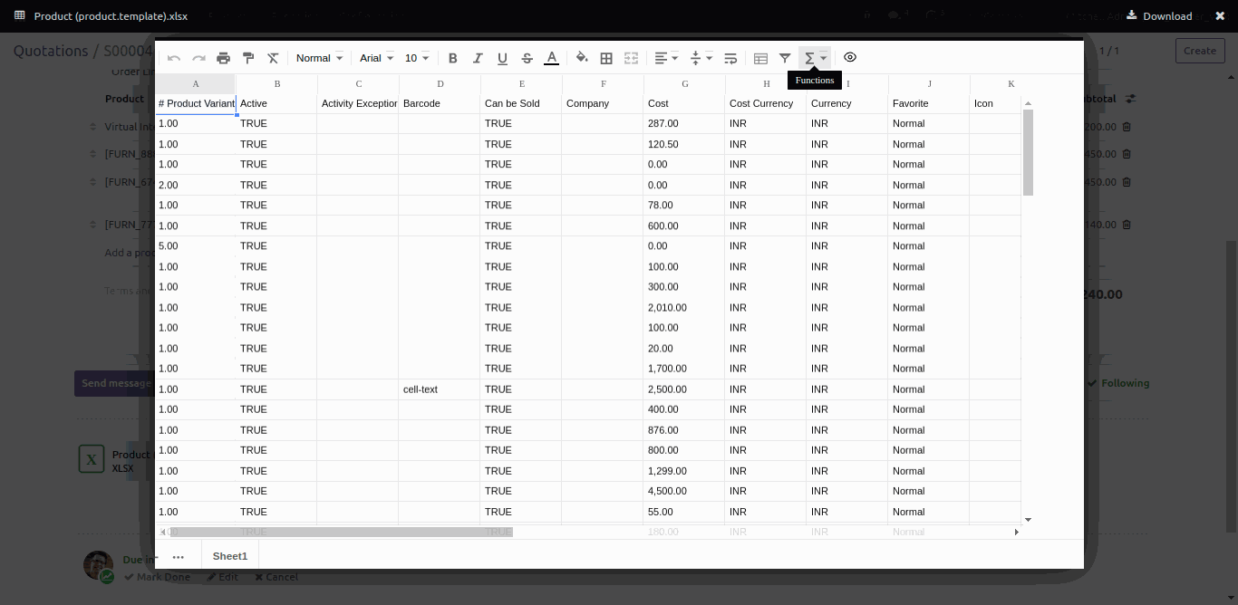The width and height of the screenshot is (1238, 605).
Task: Download the xlsx file
Action: point(1159,15)
